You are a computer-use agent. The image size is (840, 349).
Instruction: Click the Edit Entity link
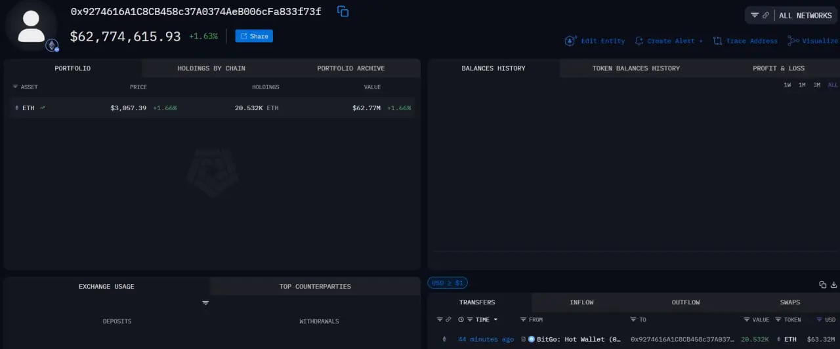tap(595, 41)
